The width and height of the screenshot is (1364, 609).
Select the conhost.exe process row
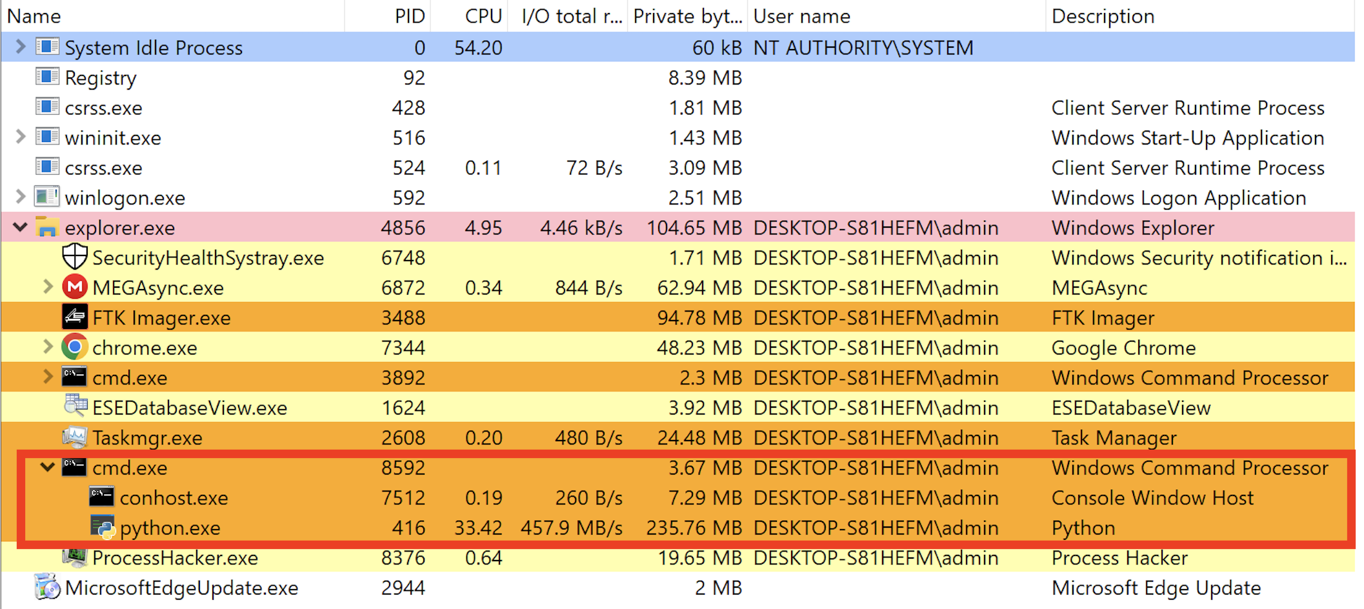(x=678, y=497)
